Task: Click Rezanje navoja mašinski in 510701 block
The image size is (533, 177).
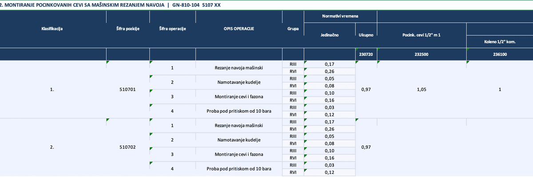Action: [x=239, y=68]
